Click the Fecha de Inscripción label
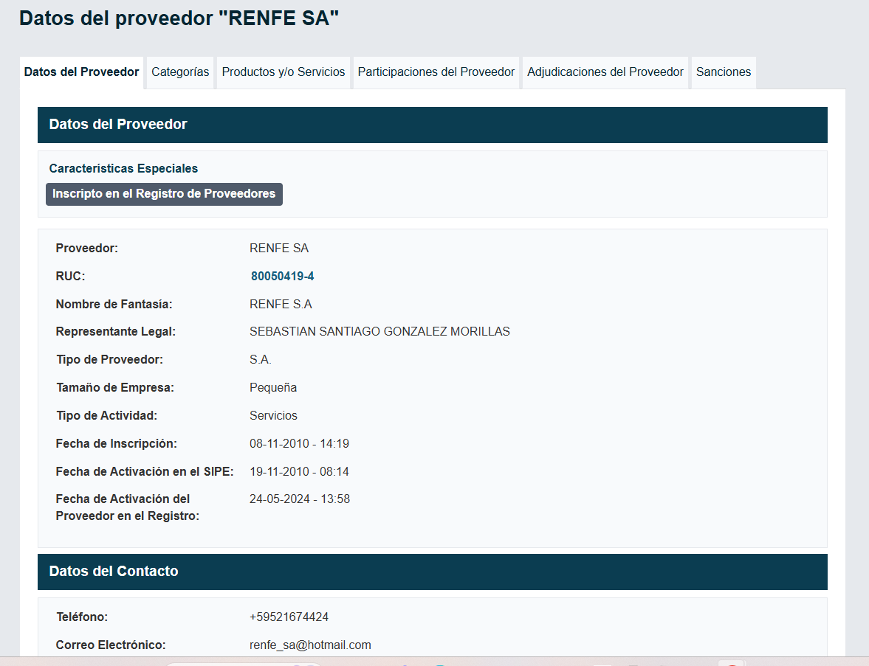The image size is (869, 666). click(x=117, y=443)
